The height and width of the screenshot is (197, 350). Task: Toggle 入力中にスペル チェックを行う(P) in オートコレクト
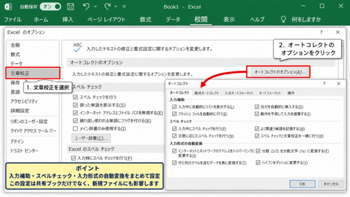(174, 129)
